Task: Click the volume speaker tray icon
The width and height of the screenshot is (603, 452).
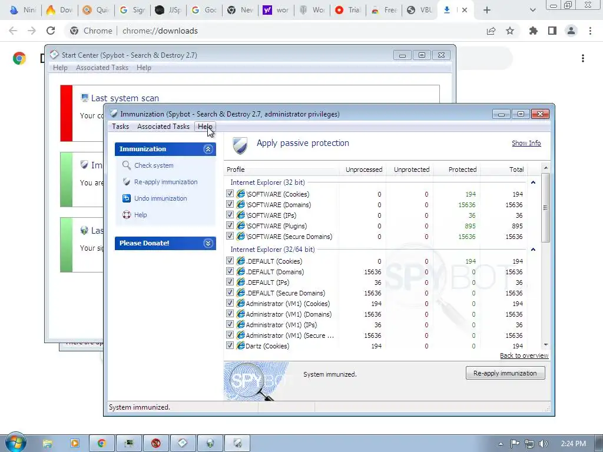Action: 544,444
